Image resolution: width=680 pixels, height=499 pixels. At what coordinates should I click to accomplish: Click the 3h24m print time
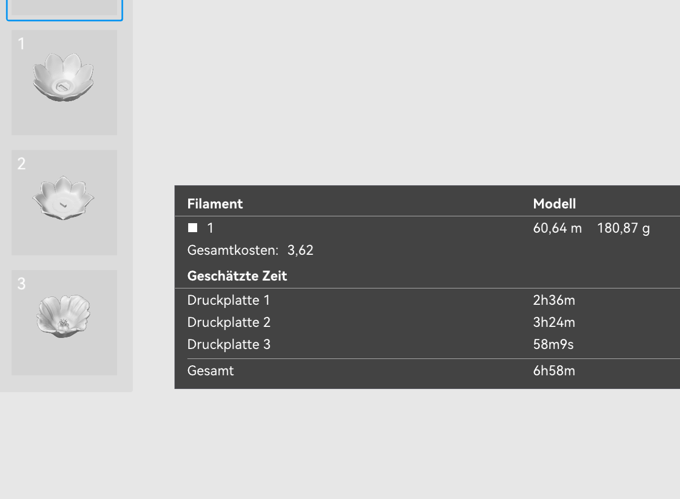pyautogui.click(x=554, y=322)
